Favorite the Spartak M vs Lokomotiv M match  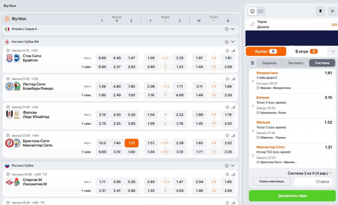227,174
